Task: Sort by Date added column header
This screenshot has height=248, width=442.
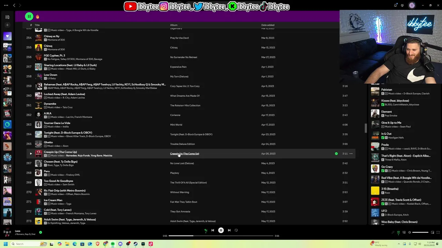Action: point(268,25)
